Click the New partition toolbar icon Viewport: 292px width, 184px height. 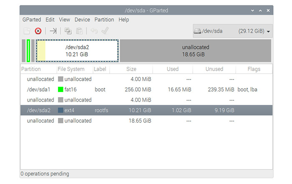tap(27, 31)
